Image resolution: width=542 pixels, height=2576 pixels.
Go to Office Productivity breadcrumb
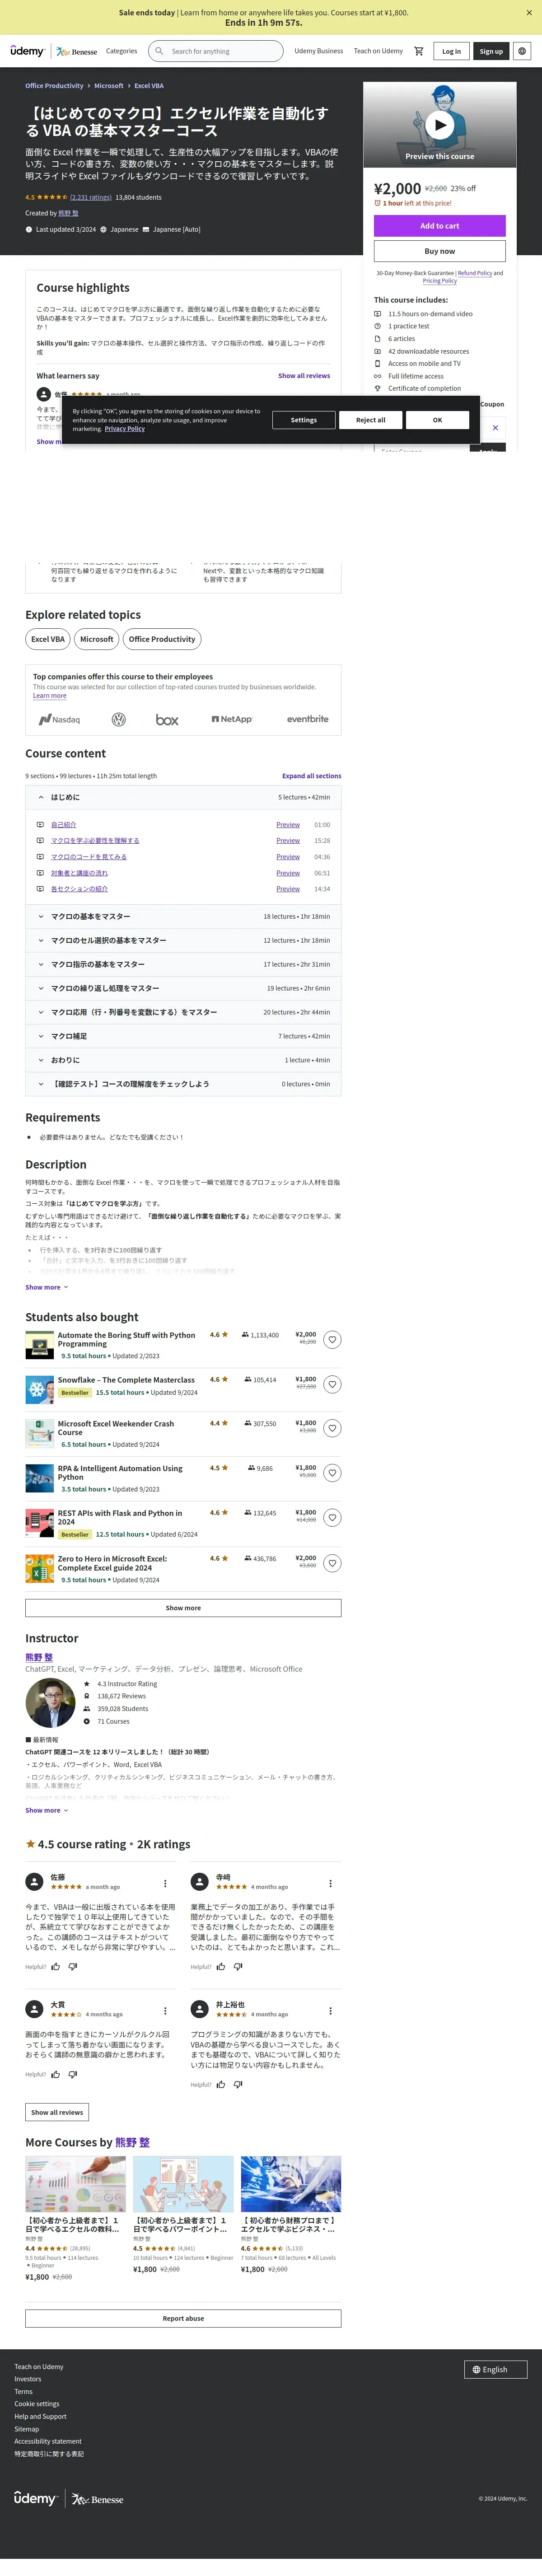pos(54,86)
